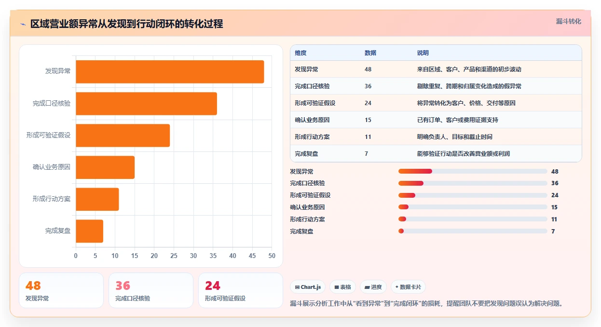Click the 形成行动方案 bar in the chart

point(97,199)
